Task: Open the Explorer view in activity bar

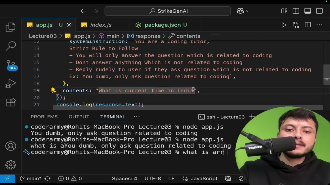Action: coord(11,27)
